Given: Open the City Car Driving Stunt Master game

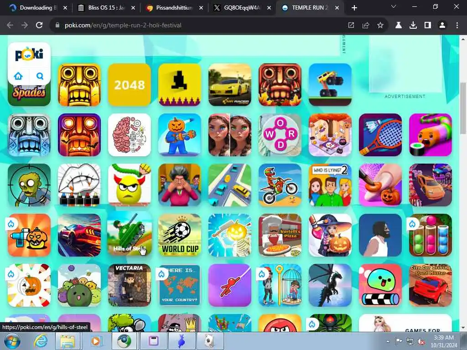Looking at the screenshot, I should (x=431, y=285).
